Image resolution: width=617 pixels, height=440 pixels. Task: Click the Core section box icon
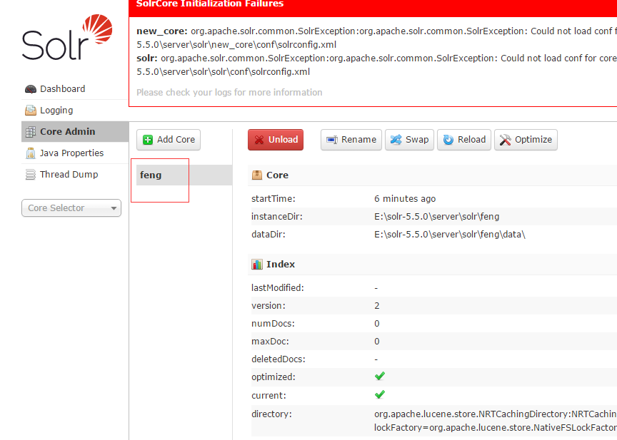click(x=257, y=175)
